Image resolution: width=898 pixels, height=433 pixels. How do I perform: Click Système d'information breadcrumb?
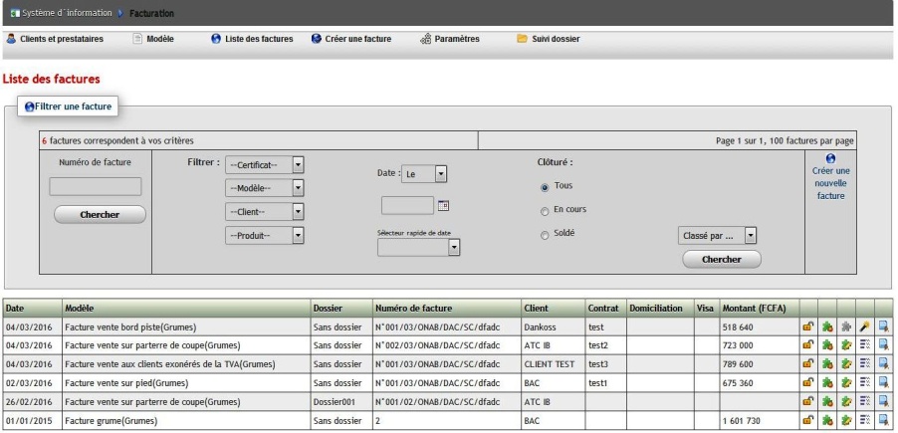click(67, 13)
